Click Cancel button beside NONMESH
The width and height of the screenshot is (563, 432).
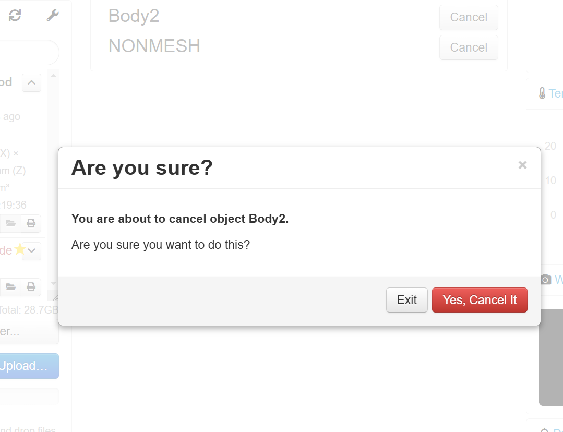click(x=469, y=47)
